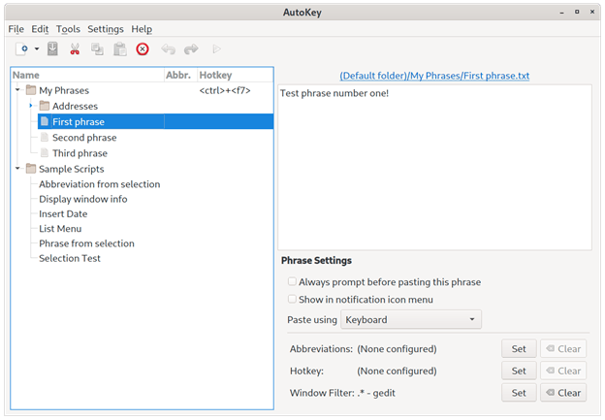
Task: Open the Paste using Keyboard dropdown
Action: [411, 320]
